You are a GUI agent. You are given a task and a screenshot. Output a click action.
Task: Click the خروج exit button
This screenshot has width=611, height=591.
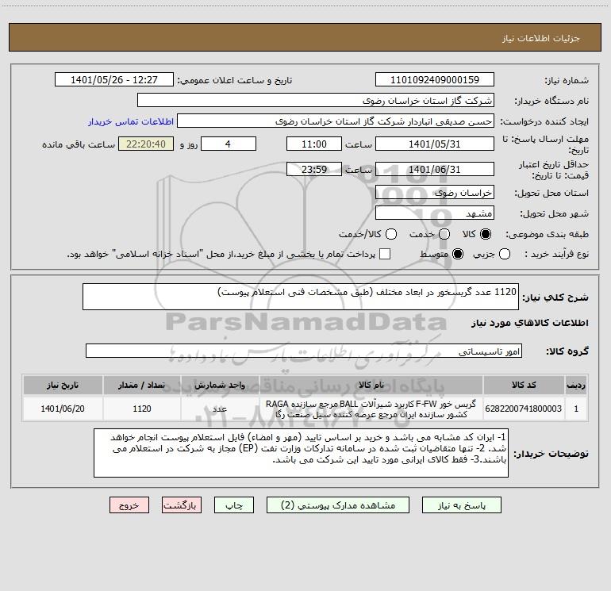[x=129, y=505]
